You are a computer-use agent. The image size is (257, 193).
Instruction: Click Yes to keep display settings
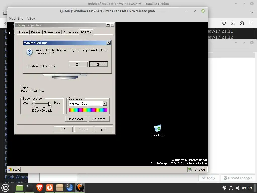[78, 64]
